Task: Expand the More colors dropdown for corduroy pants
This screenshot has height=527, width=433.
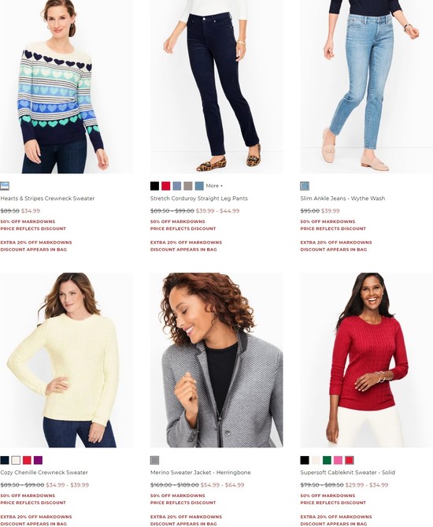Action: tap(214, 186)
